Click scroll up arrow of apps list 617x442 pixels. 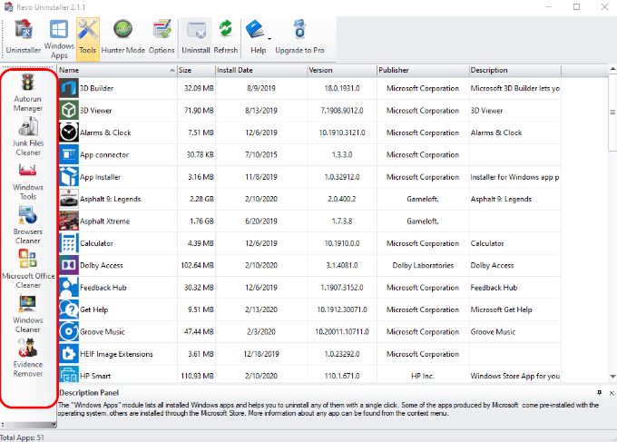click(x=612, y=69)
